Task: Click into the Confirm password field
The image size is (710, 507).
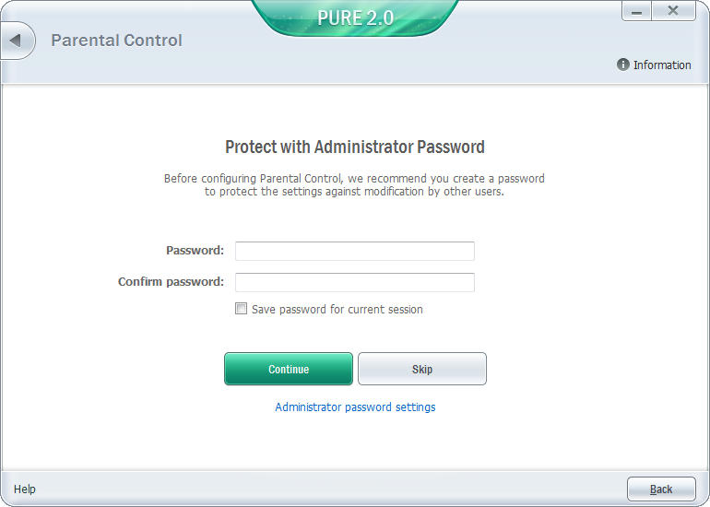Action: coord(354,282)
